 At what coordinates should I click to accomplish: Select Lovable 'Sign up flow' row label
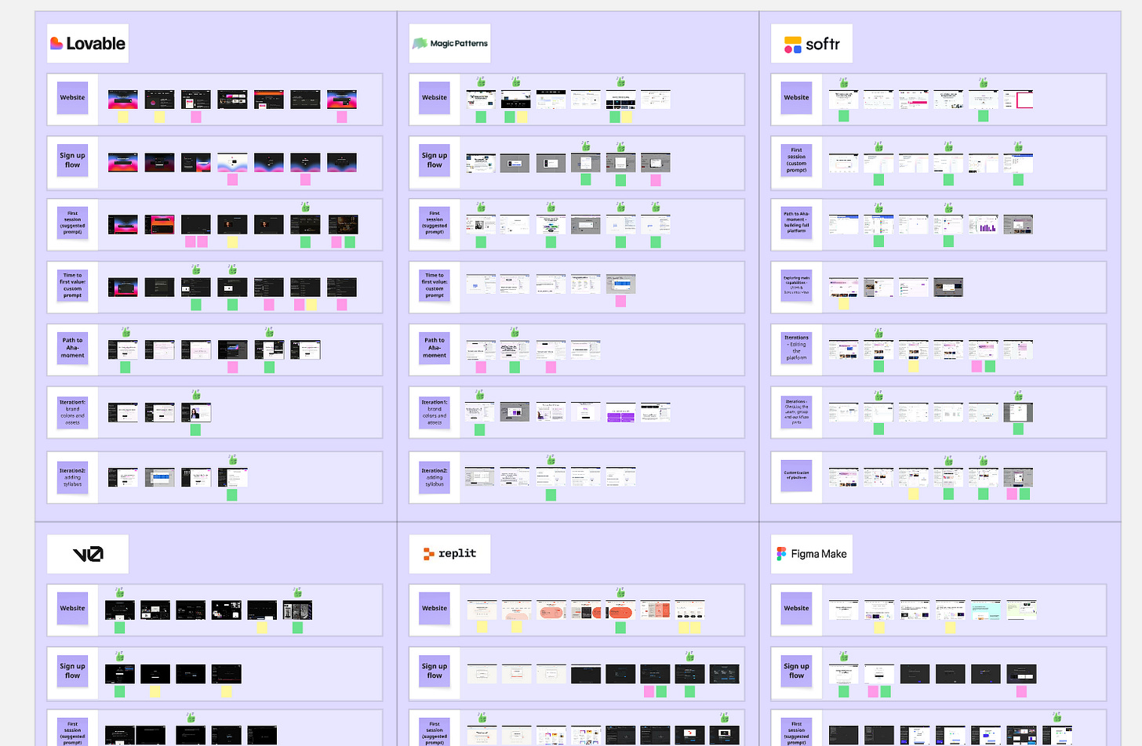tap(72, 161)
